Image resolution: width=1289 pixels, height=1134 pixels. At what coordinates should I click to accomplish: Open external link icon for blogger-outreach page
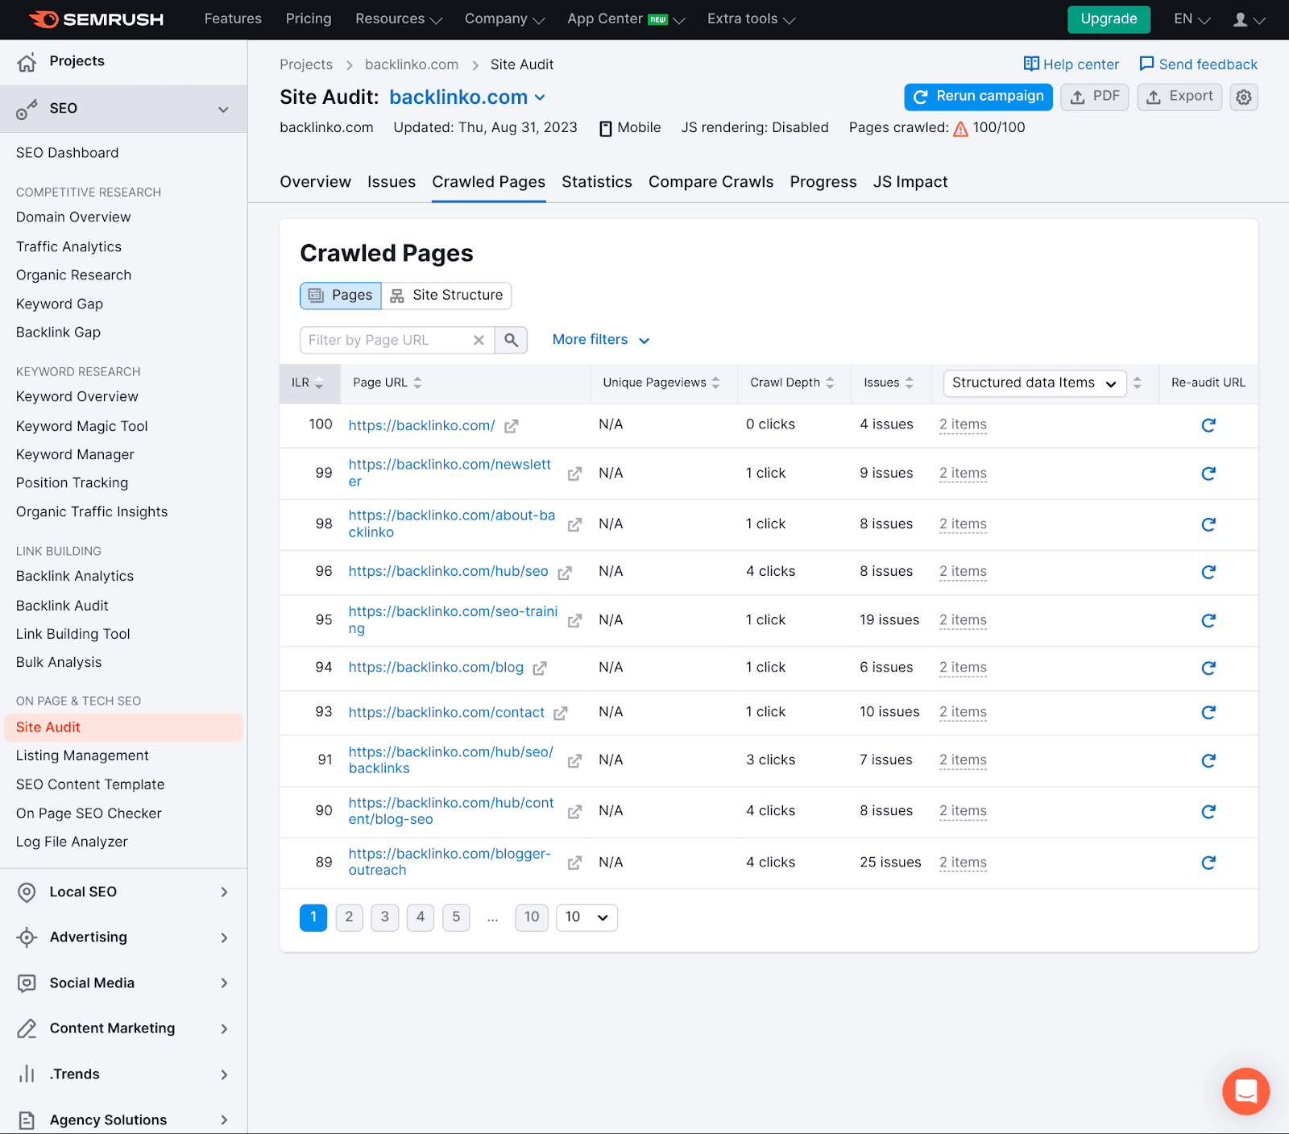coord(574,863)
